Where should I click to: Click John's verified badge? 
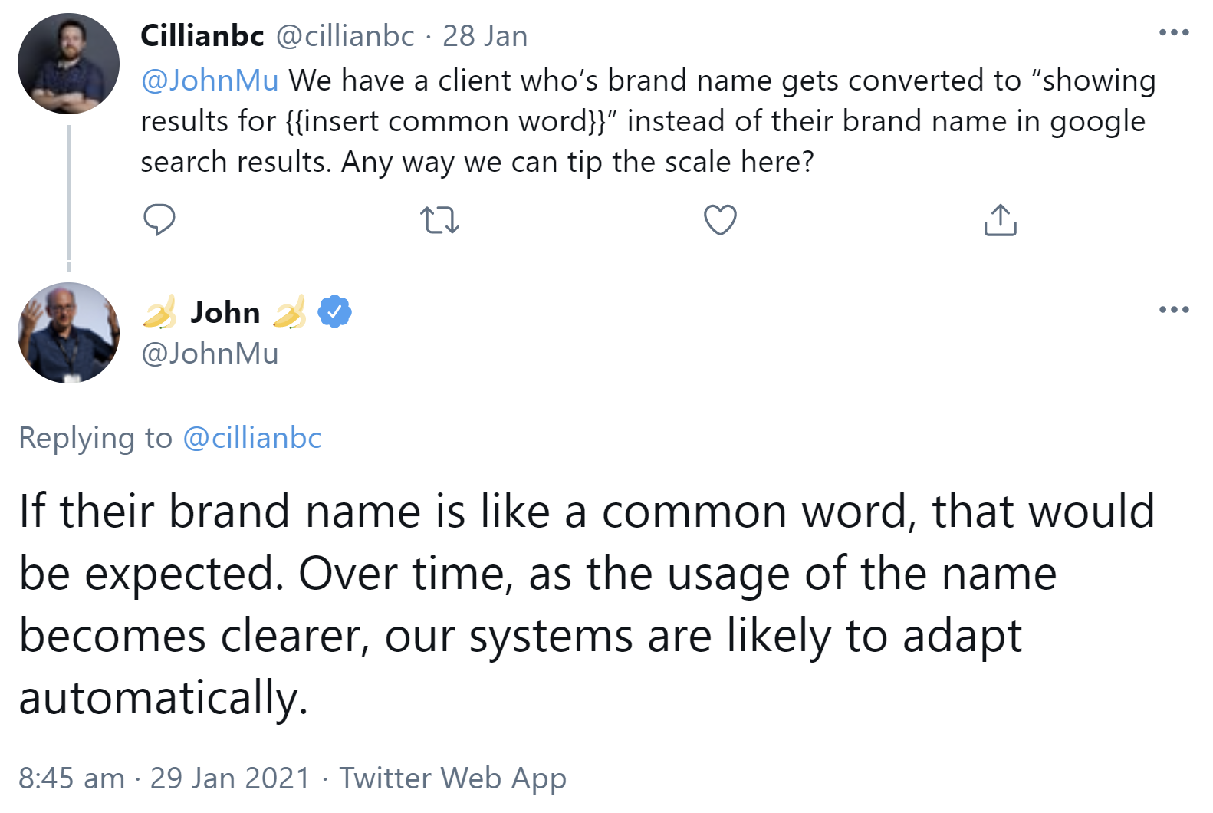pos(334,312)
